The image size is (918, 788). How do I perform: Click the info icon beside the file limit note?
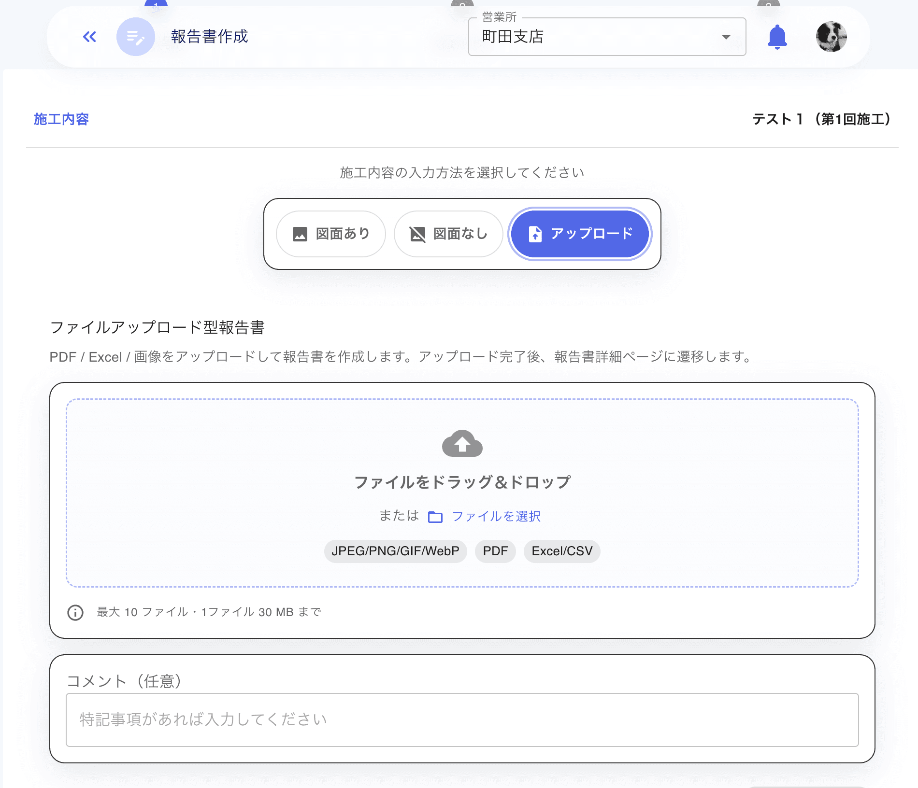click(75, 612)
